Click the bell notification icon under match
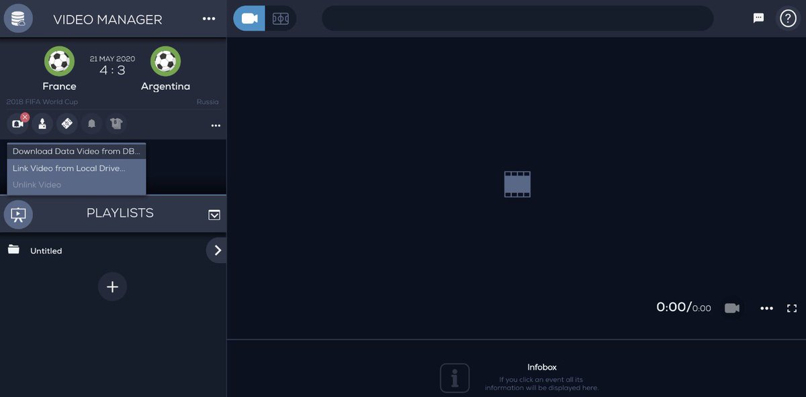Viewport: 806px width, 397px height. click(91, 123)
